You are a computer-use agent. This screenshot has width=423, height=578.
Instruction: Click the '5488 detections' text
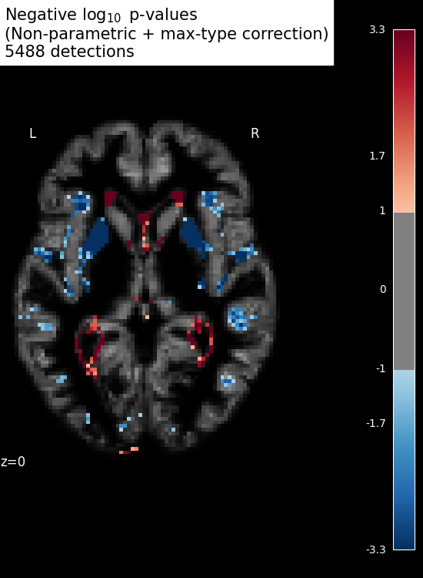[x=69, y=51]
